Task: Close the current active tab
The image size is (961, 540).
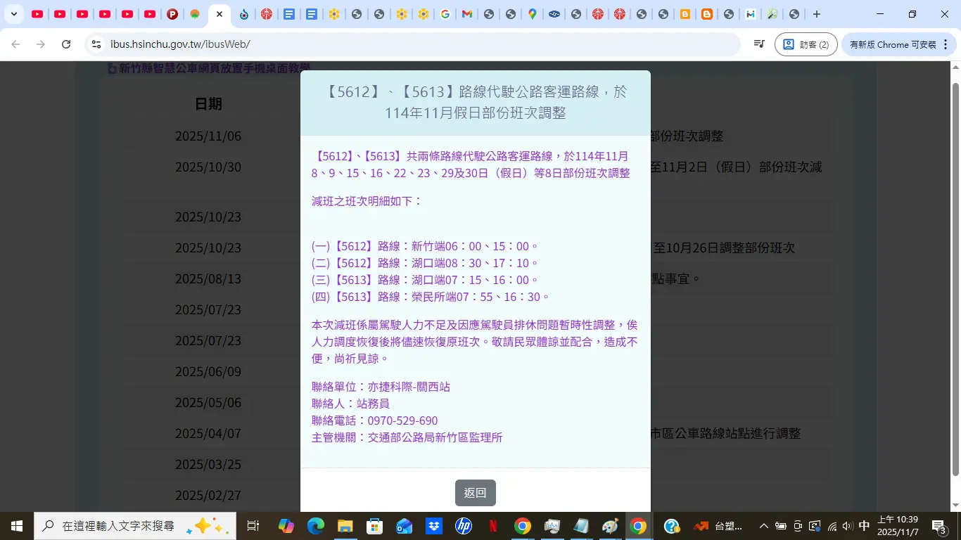Action: (x=219, y=14)
